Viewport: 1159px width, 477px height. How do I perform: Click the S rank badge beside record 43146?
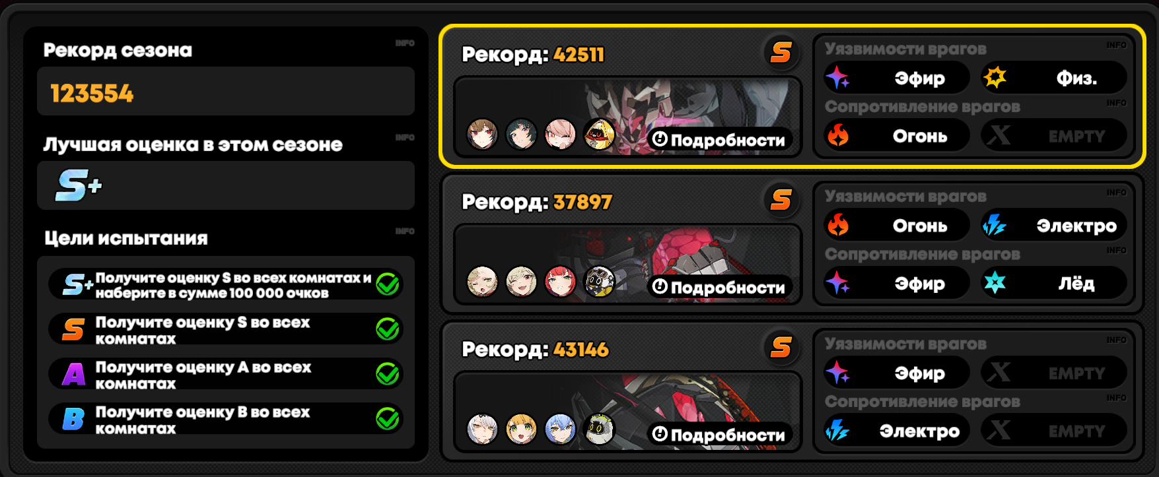click(781, 347)
